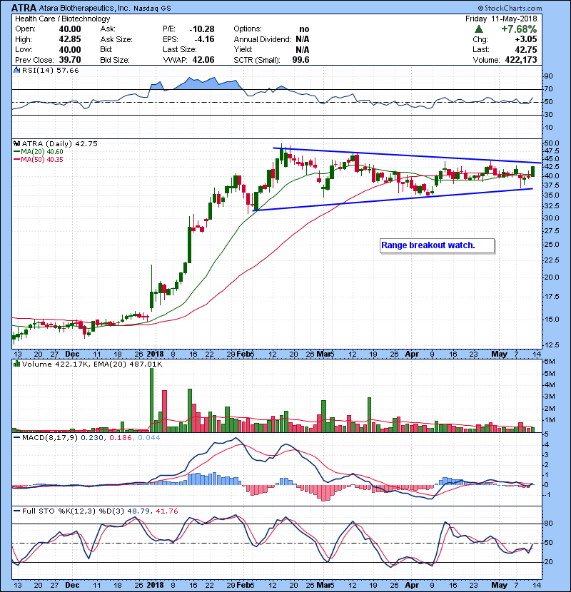The width and height of the screenshot is (571, 592).
Task: Click the MA(50) 40.35 legend text
Action: pos(42,160)
